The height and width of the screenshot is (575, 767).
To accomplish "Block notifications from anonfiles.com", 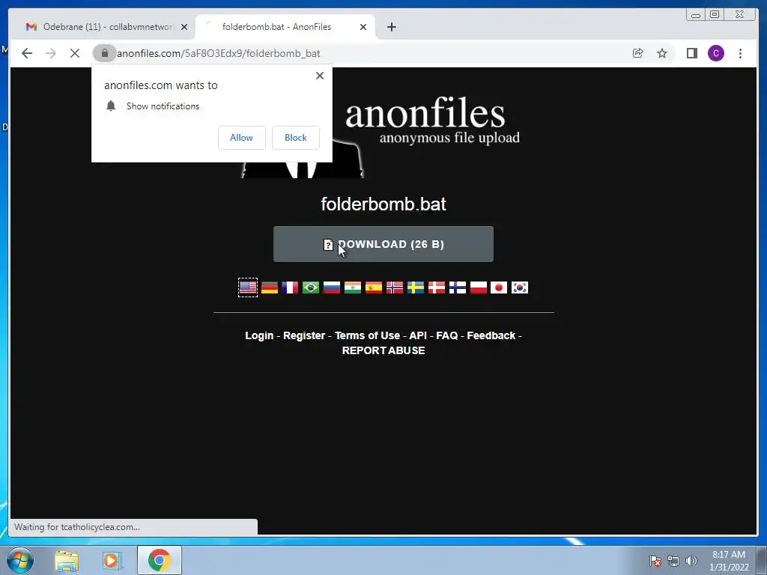I will [x=295, y=138].
